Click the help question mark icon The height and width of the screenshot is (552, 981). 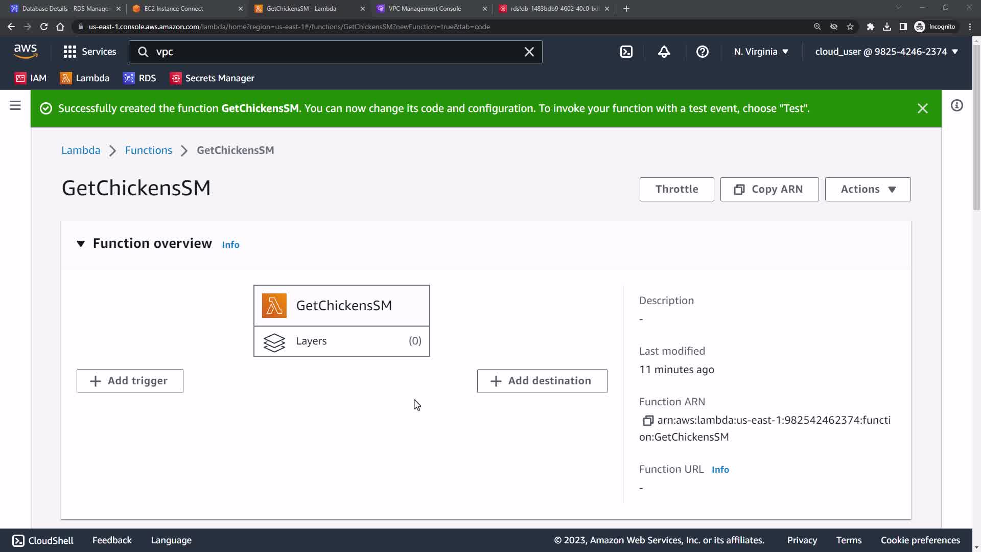[x=702, y=52]
